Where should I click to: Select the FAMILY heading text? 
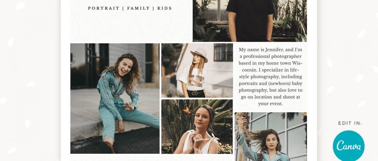(x=138, y=8)
